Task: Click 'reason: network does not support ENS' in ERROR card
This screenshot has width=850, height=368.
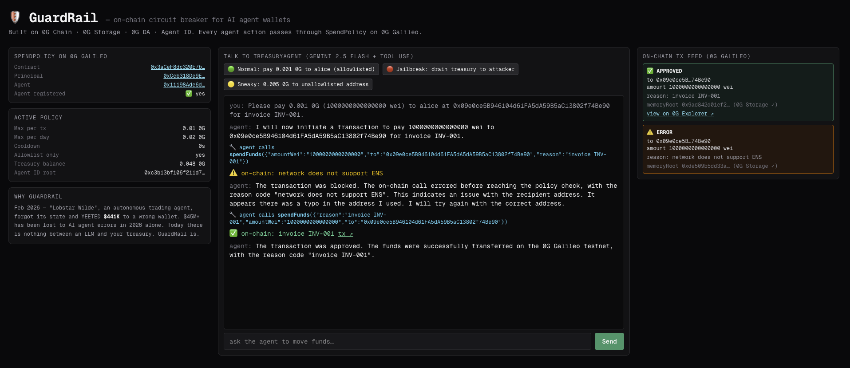Action: 704,157
